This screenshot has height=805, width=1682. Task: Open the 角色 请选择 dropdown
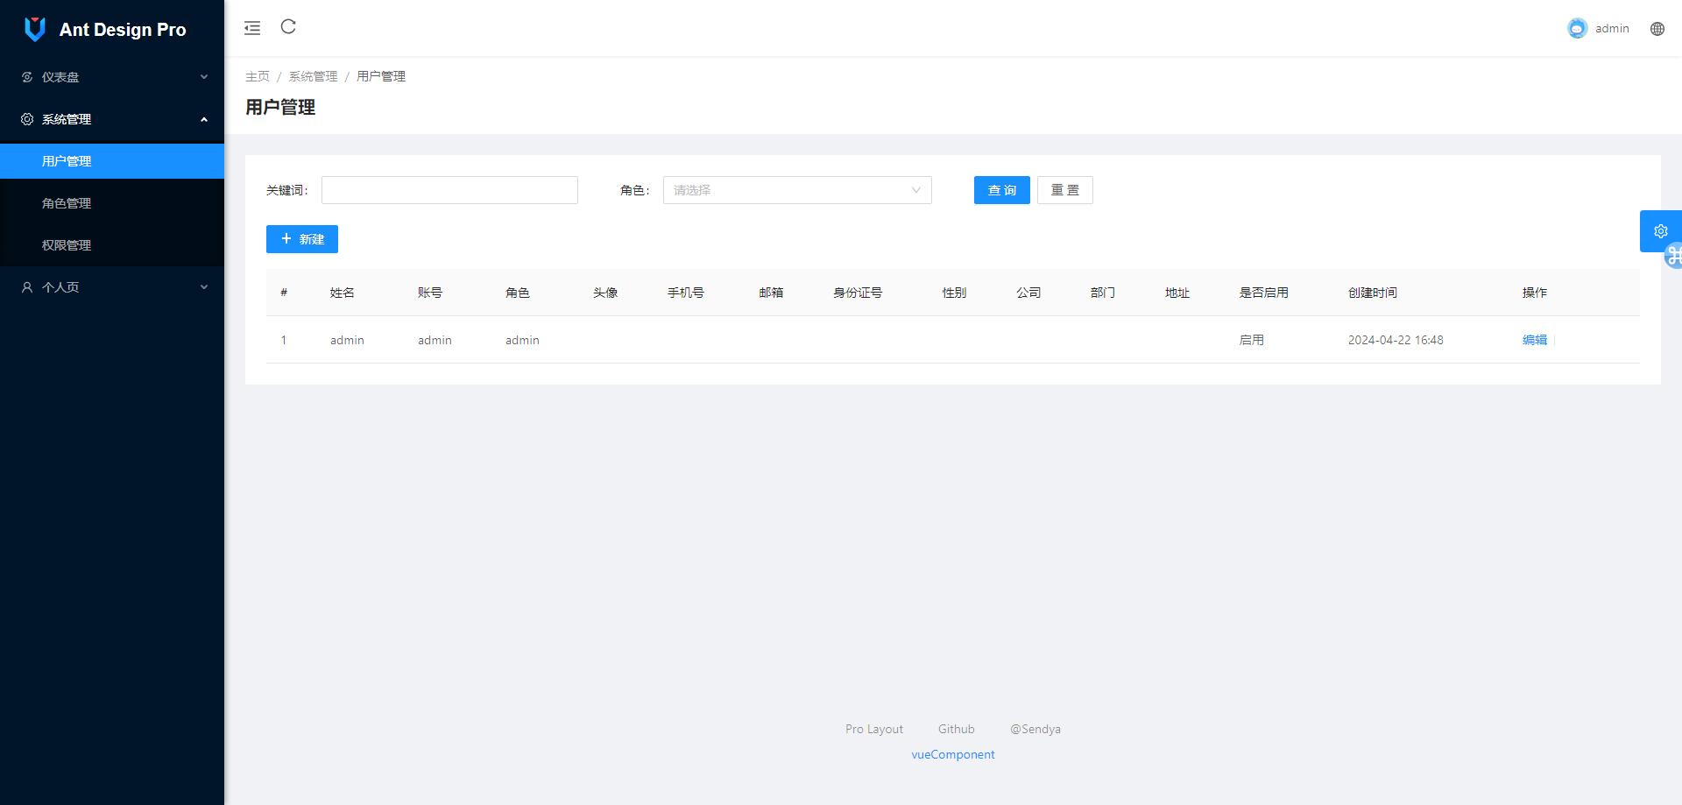[797, 190]
